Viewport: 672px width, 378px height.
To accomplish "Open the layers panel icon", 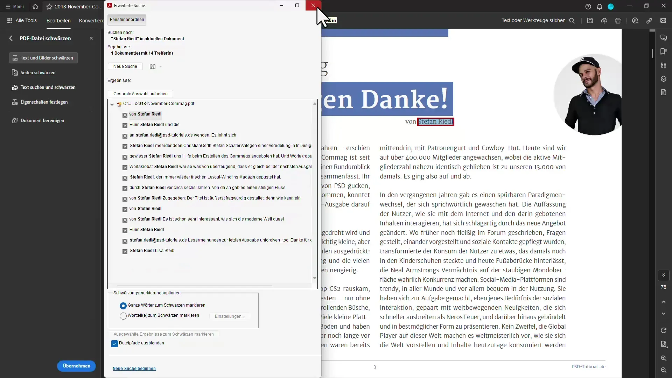I will point(663,79).
